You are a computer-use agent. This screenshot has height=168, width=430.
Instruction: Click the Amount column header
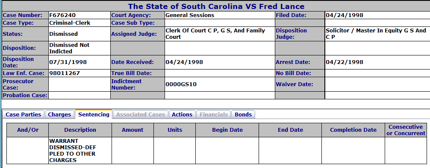(133, 130)
